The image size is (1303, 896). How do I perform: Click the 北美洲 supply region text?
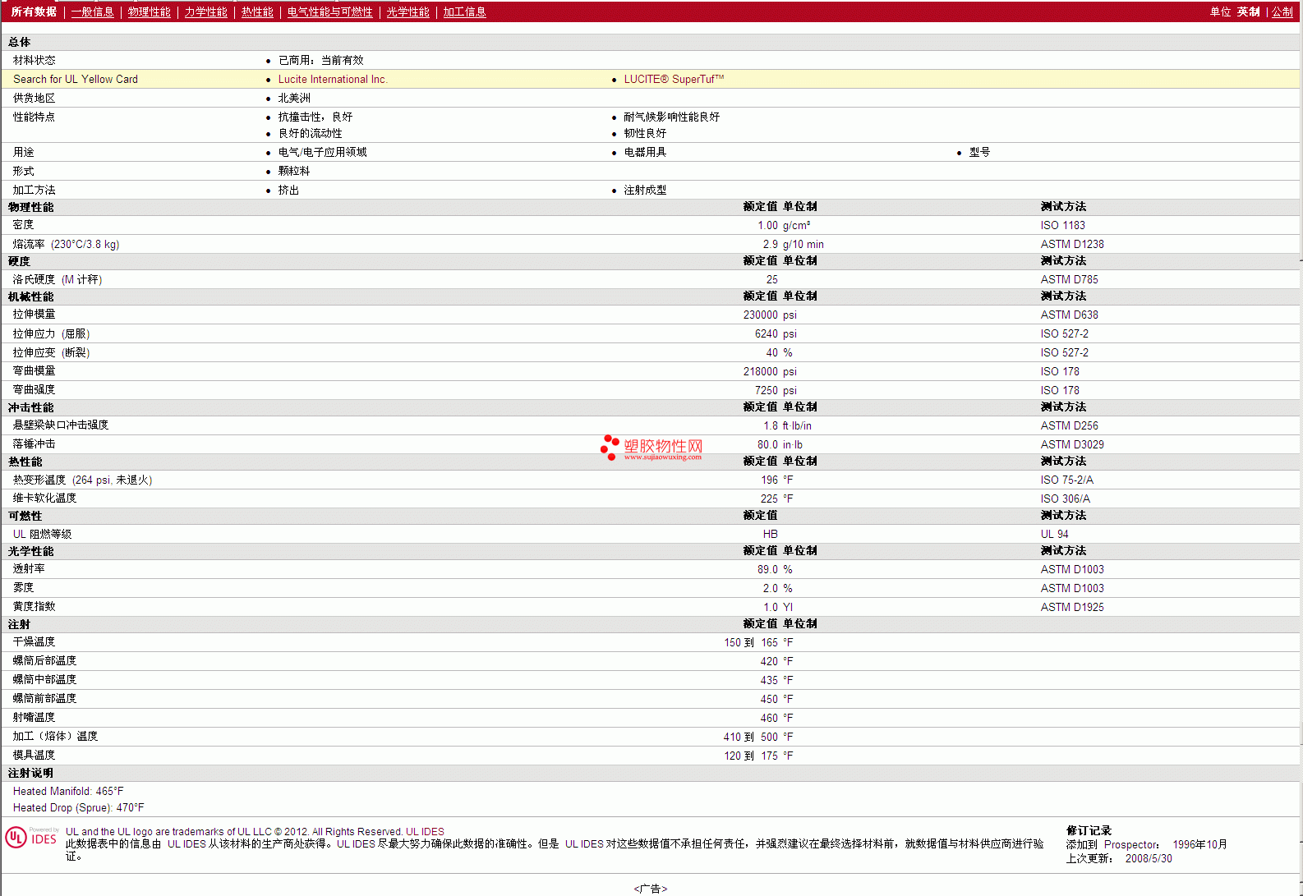coord(295,99)
